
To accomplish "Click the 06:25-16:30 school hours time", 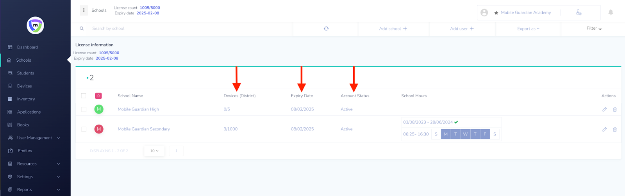I will tap(416, 134).
